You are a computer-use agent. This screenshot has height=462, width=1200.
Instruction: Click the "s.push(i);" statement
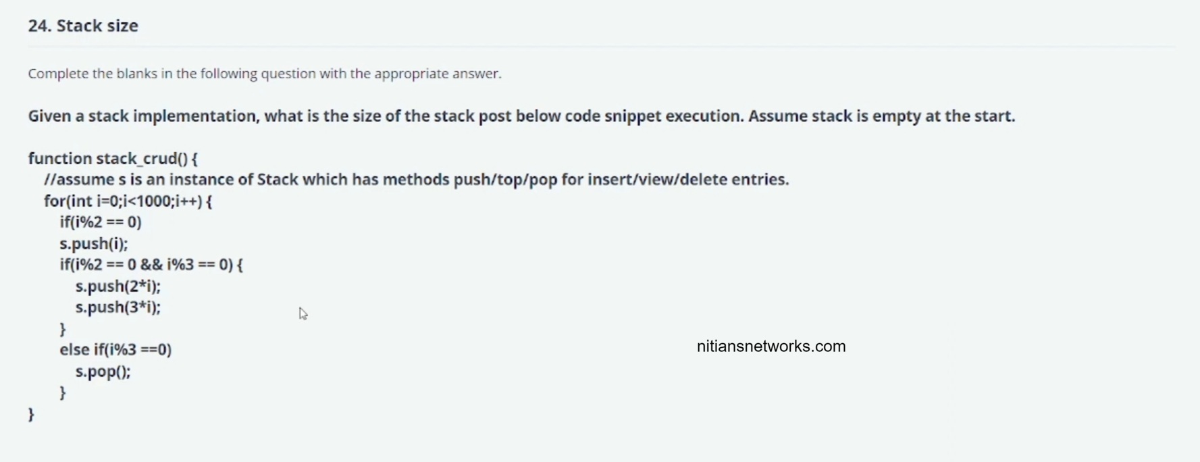click(93, 244)
